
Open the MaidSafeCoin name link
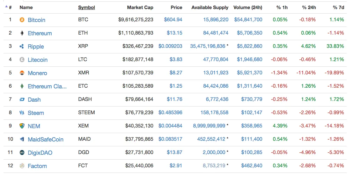[45, 139]
